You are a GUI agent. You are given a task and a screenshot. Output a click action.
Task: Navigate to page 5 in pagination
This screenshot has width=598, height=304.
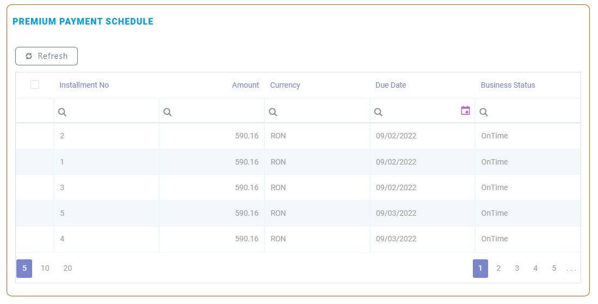click(554, 268)
